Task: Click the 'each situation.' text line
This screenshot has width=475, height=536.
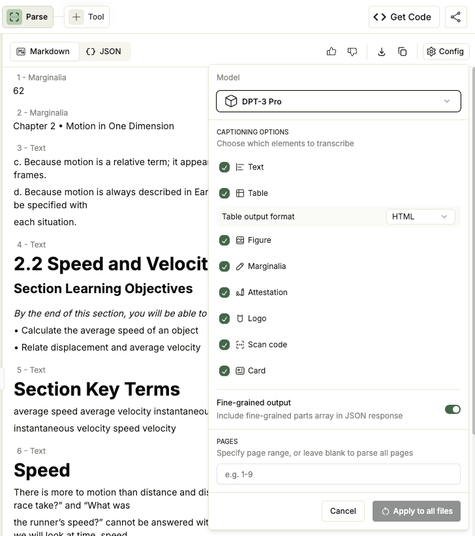Action: click(45, 222)
